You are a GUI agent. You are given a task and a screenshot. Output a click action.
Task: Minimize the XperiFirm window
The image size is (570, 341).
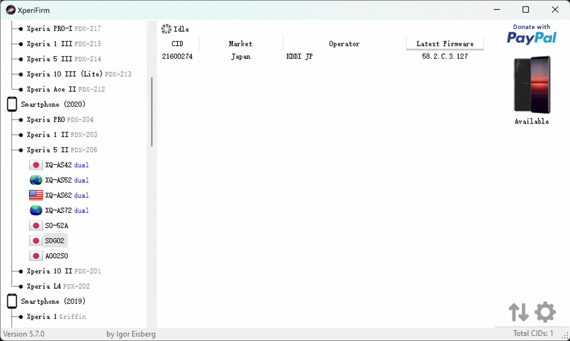[x=497, y=10]
